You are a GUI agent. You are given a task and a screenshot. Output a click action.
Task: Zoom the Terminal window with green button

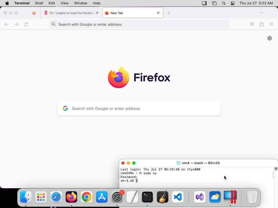[x=134, y=163]
